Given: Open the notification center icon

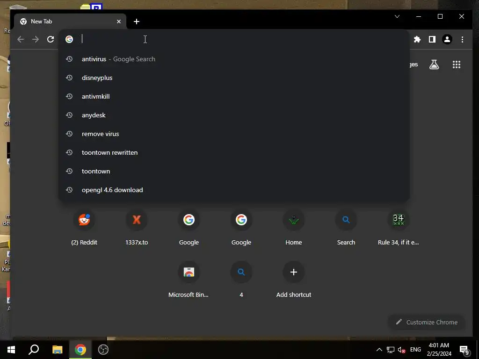Looking at the screenshot, I should tap(464, 350).
